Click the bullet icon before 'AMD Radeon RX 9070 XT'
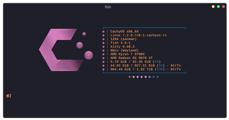Viewport: 229px width, 120px height. [104, 58]
